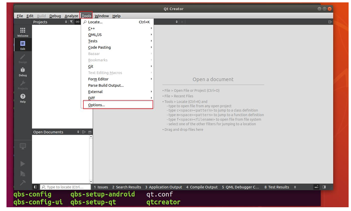351x211 pixels.
Task: Show the 2 Search Results pane
Action: pos(127,187)
